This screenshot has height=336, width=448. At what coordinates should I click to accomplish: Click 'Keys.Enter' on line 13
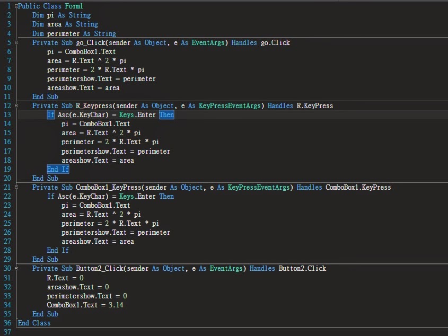click(x=137, y=115)
